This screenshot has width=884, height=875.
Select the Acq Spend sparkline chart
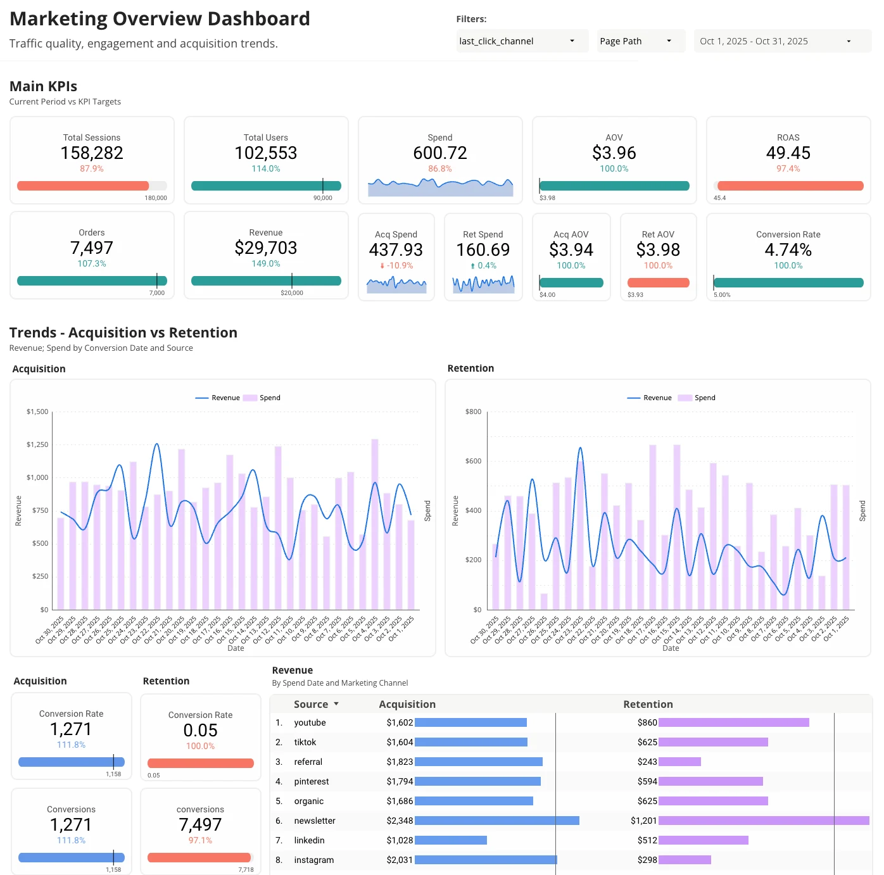pos(396,284)
